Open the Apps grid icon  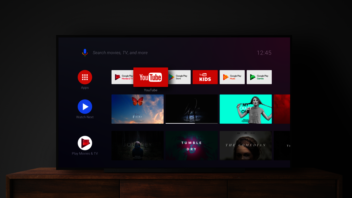click(85, 77)
